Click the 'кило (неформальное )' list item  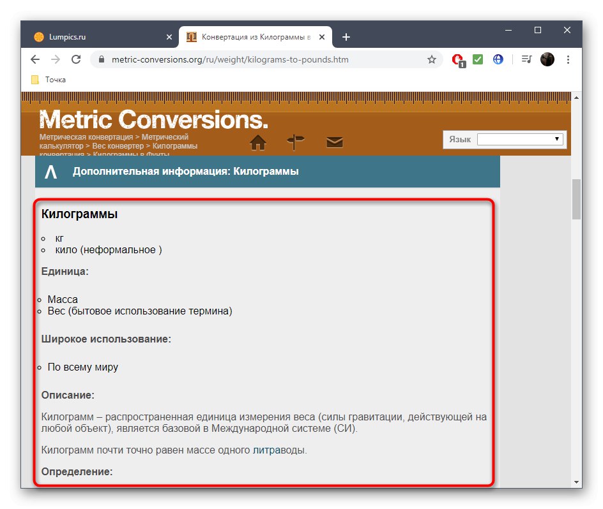point(109,249)
